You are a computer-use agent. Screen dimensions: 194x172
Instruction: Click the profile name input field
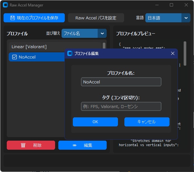121,82
